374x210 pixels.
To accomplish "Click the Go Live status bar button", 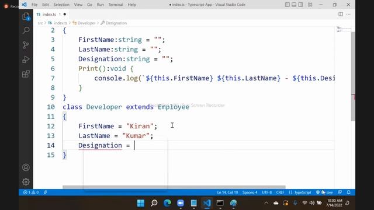I will [324, 192].
